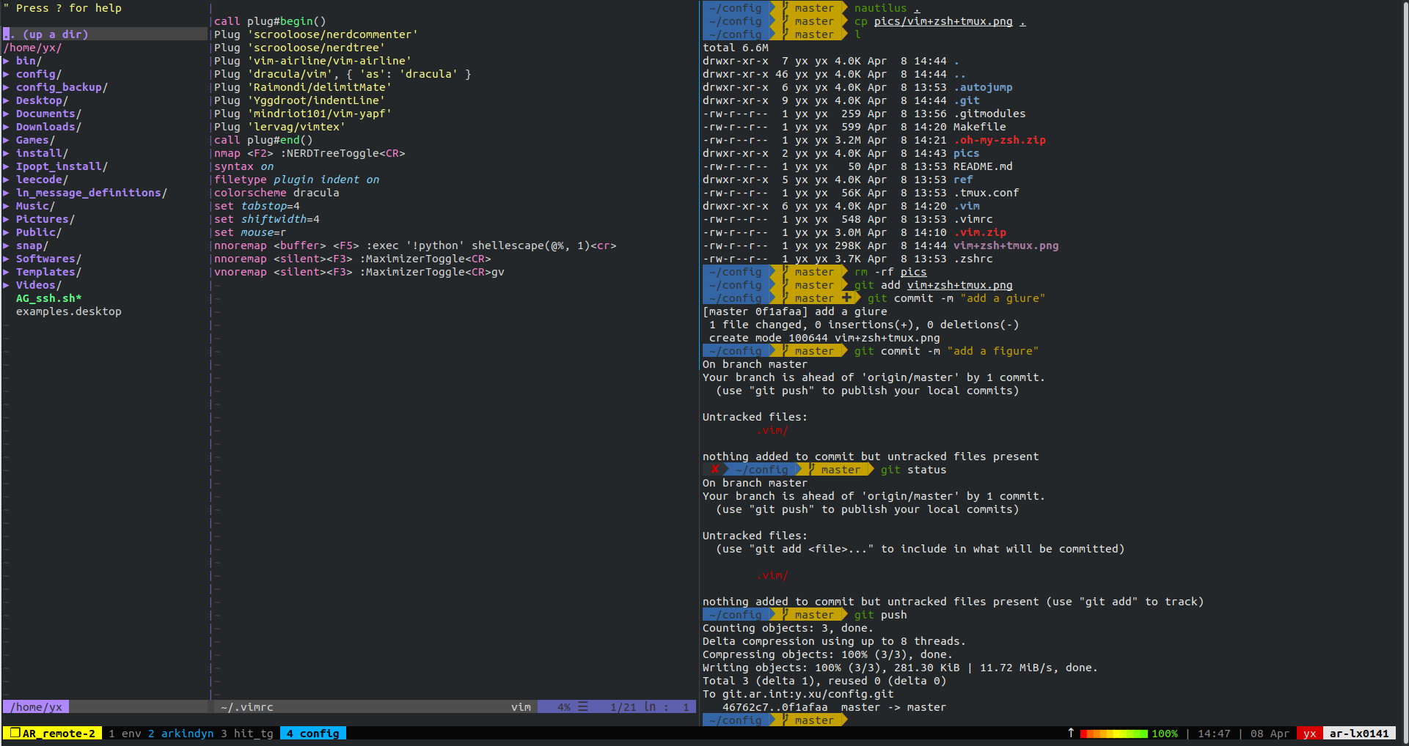Screen dimensions: 1409x746
Task: Click 'Makefile' in the terminal listing
Action: (980, 127)
